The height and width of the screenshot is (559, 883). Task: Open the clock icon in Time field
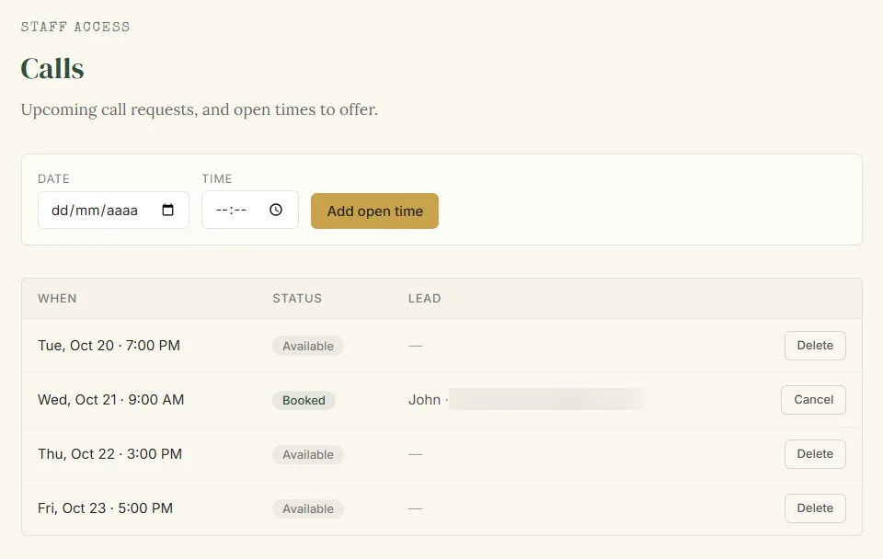tap(276, 210)
